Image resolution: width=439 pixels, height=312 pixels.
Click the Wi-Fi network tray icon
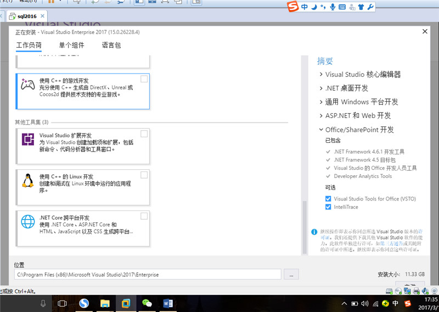click(x=376, y=304)
